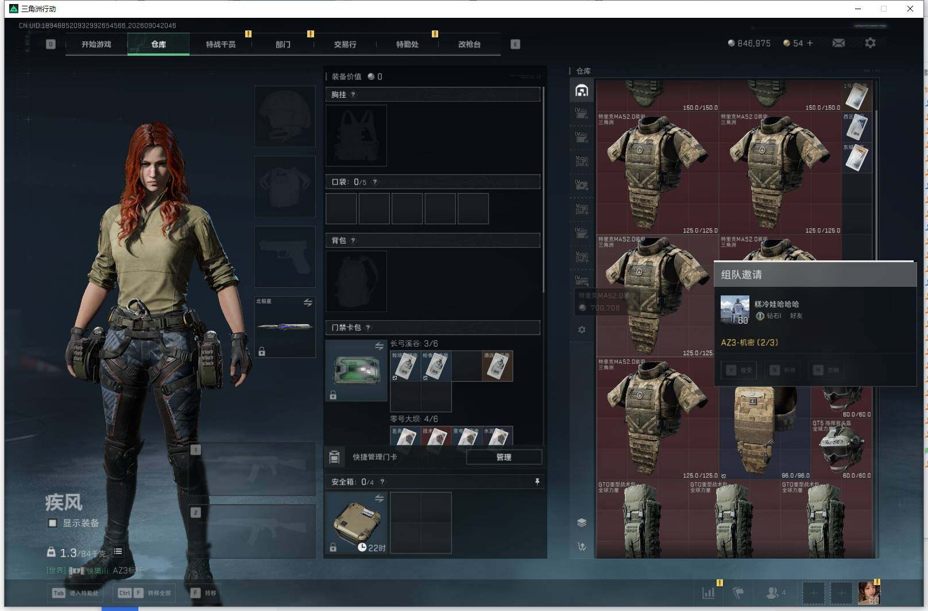Go to the 部门 tab
928x611 pixels.
point(283,44)
